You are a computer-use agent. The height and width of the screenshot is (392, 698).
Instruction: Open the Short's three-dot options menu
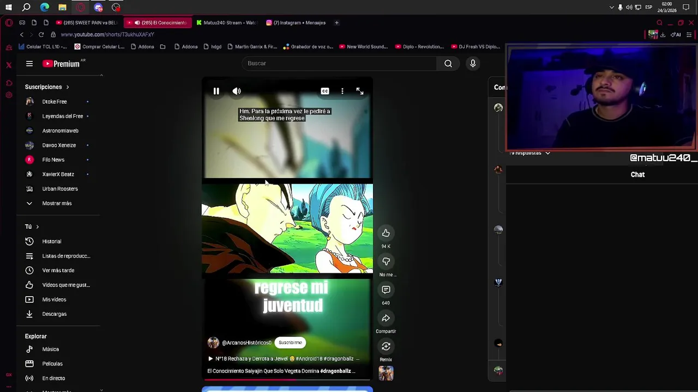(342, 91)
